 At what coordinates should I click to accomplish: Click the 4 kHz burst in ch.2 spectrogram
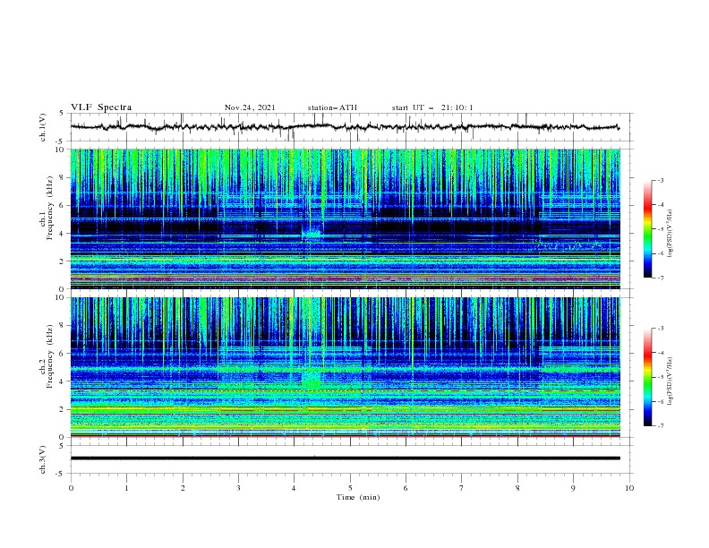point(312,379)
